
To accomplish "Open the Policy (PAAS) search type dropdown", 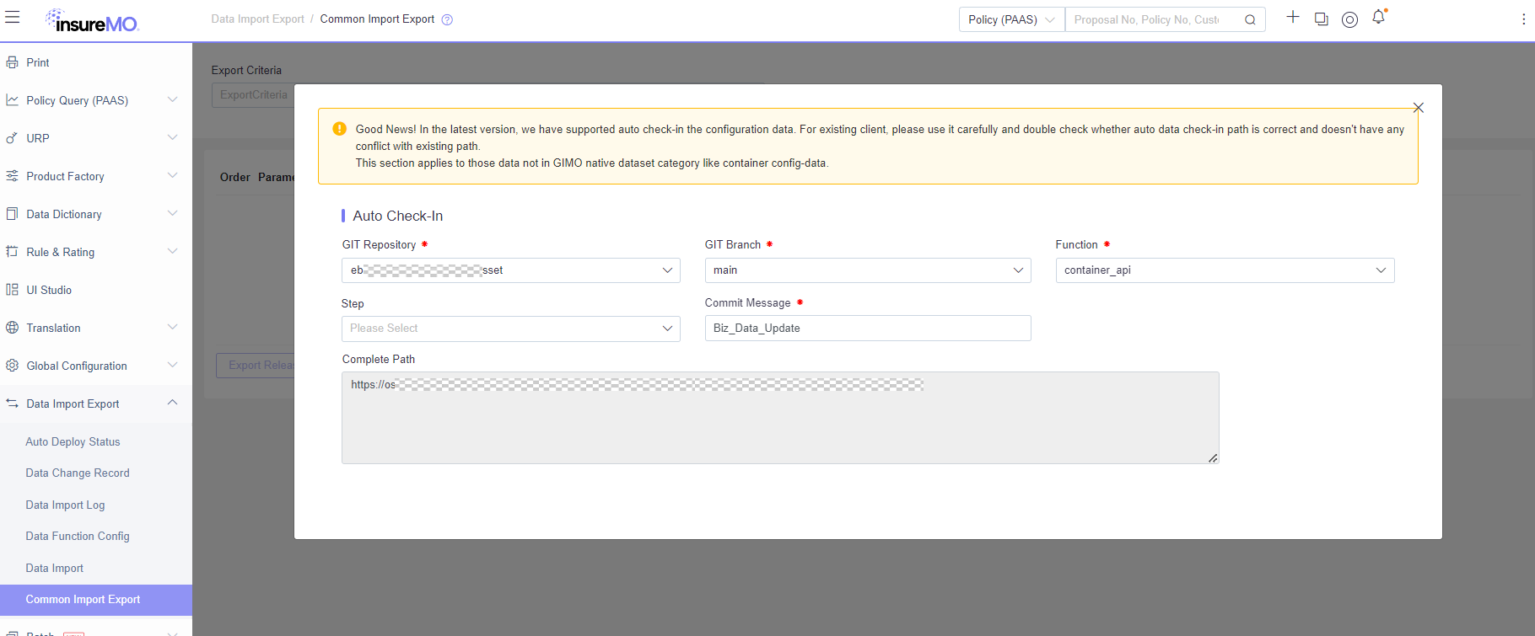I will click(1011, 20).
